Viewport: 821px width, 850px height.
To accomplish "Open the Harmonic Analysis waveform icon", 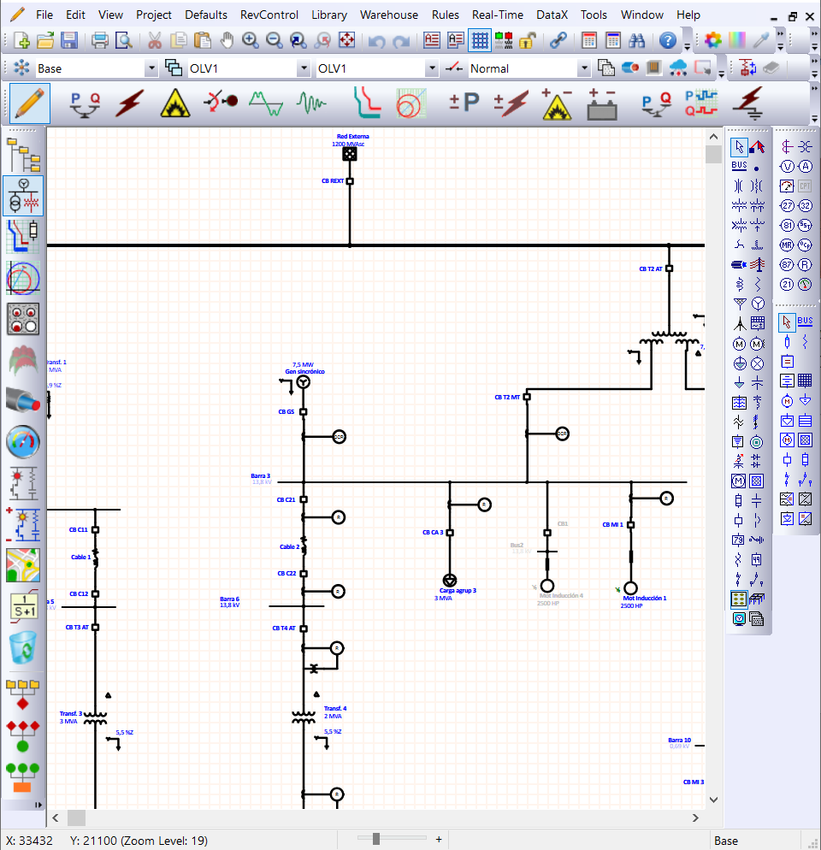I will 311,103.
